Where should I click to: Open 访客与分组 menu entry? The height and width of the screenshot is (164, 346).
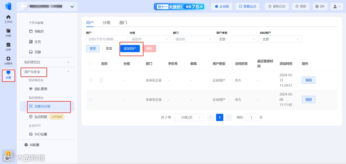47,106
